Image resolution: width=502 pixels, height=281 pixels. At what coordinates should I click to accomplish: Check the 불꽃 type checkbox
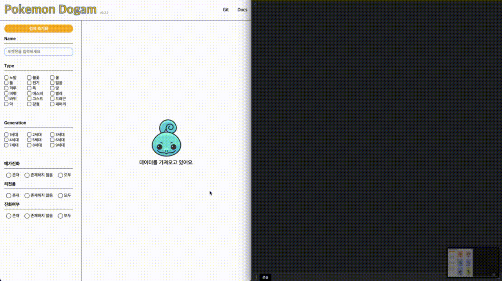click(29, 78)
